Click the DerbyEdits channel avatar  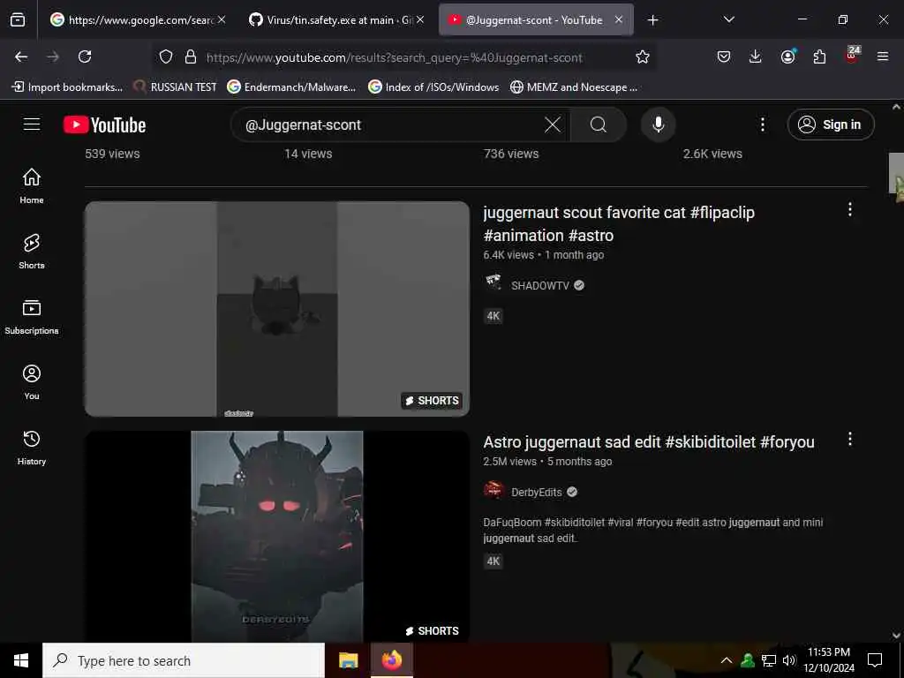tap(493, 491)
